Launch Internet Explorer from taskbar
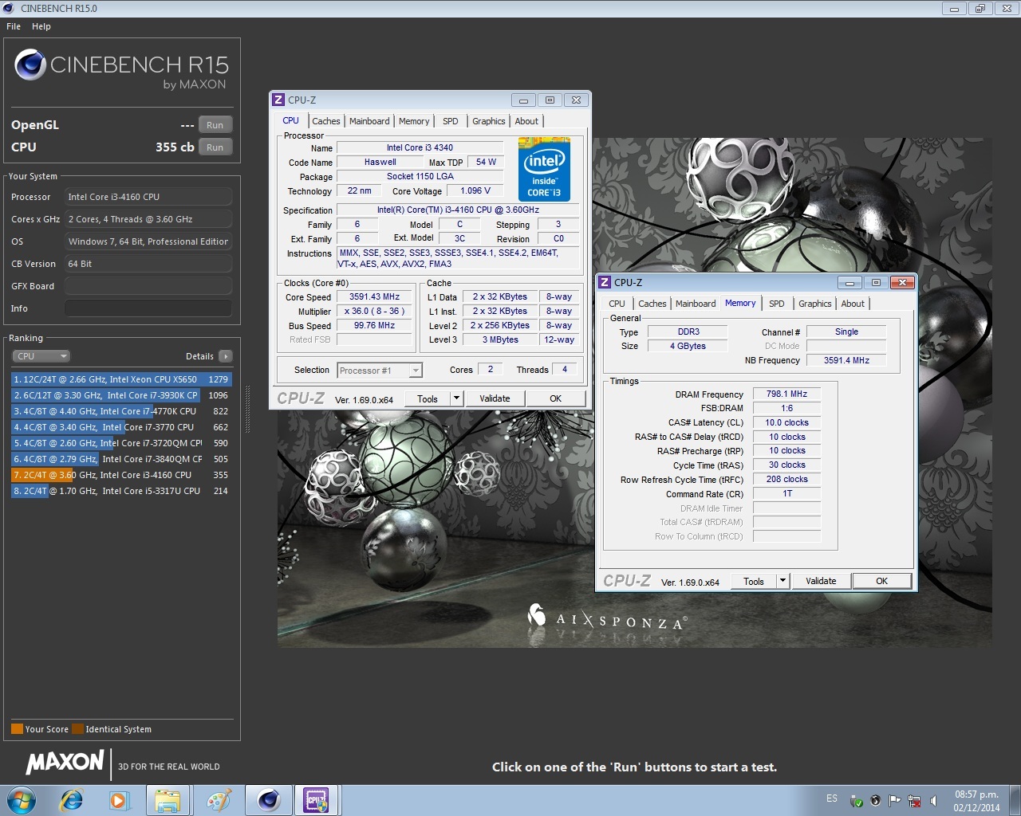This screenshot has width=1021, height=816. tap(72, 800)
